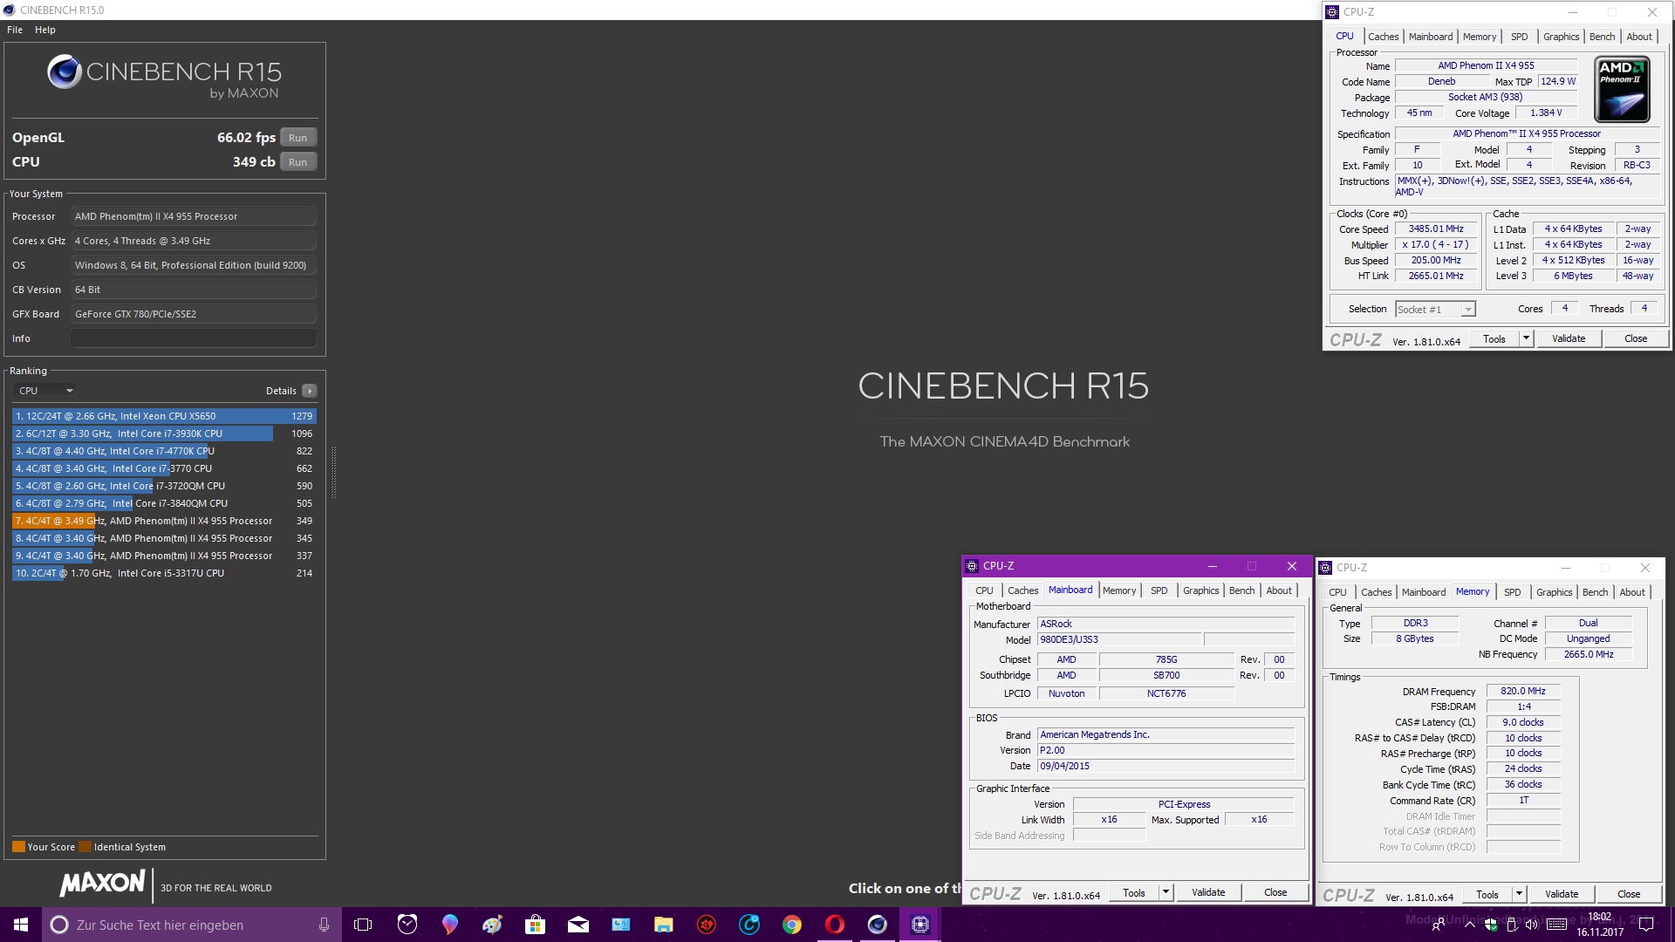Open Memory tab in the Mainboard CPU-Z window
The image size is (1675, 942).
tap(1119, 590)
